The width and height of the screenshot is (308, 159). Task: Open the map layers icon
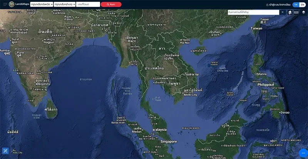304,12
